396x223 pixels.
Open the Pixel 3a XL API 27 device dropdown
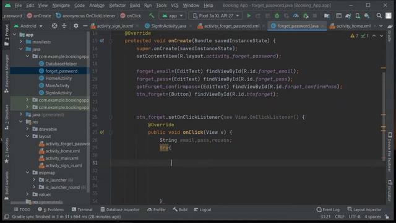point(216,15)
